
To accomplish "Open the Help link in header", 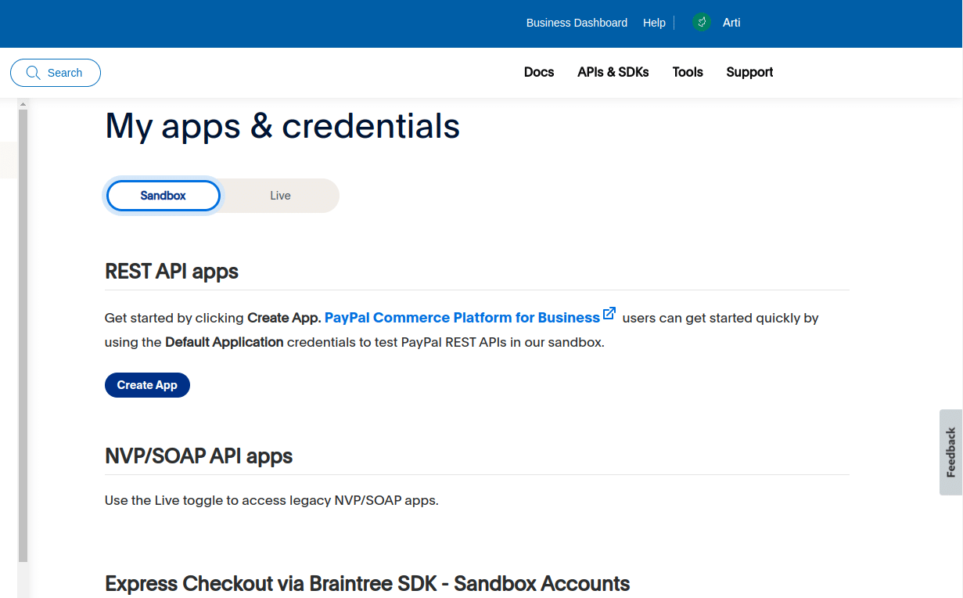I will 654,23.
